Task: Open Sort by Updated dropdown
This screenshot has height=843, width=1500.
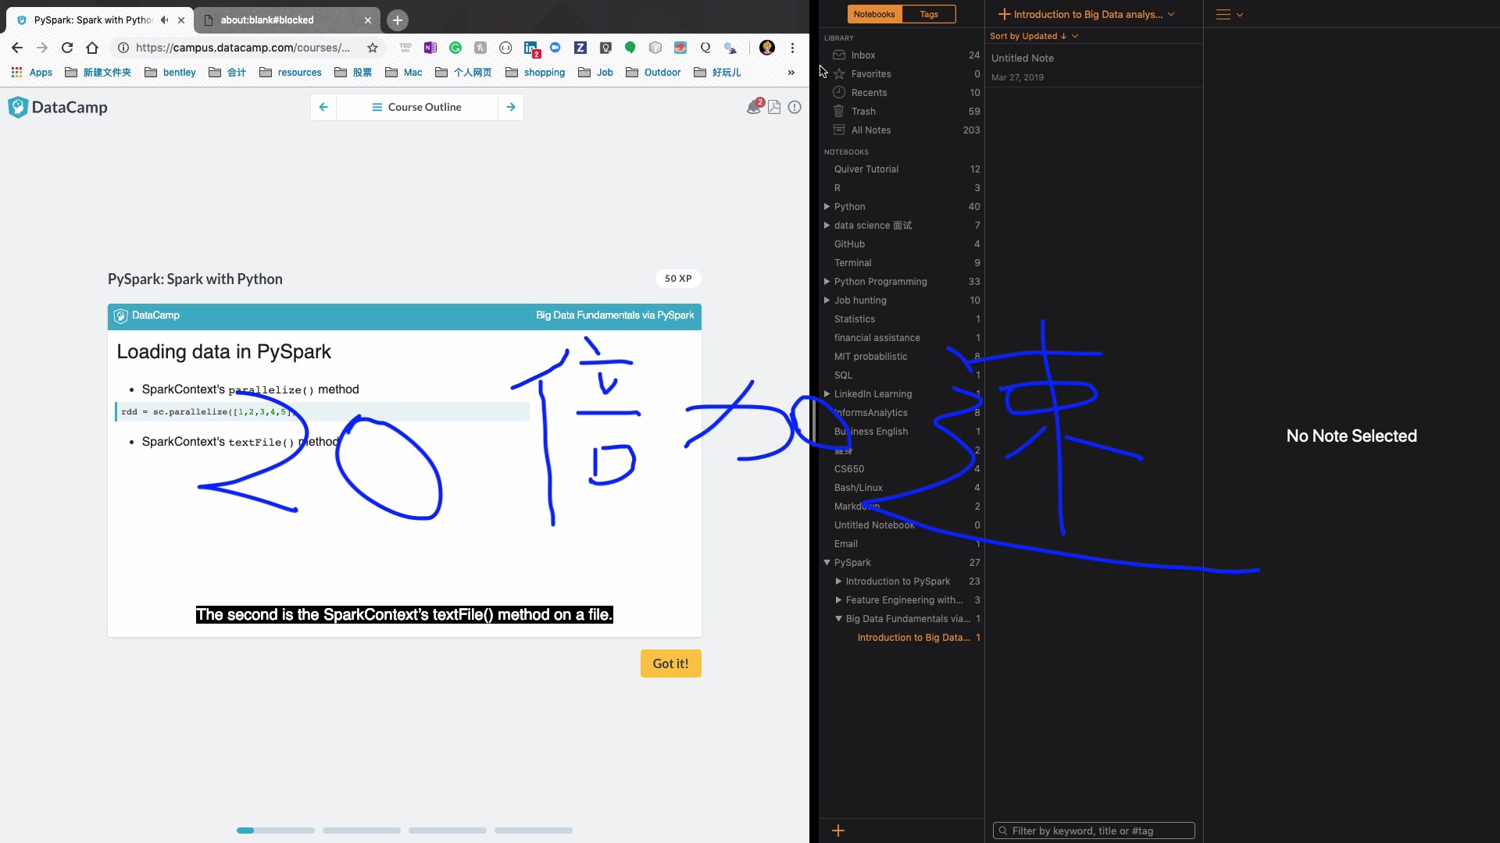Action: tap(1034, 36)
